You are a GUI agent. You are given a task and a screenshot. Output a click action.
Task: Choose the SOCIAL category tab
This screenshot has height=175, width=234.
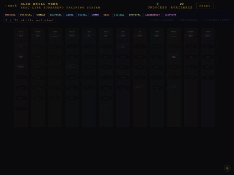point(82,15)
